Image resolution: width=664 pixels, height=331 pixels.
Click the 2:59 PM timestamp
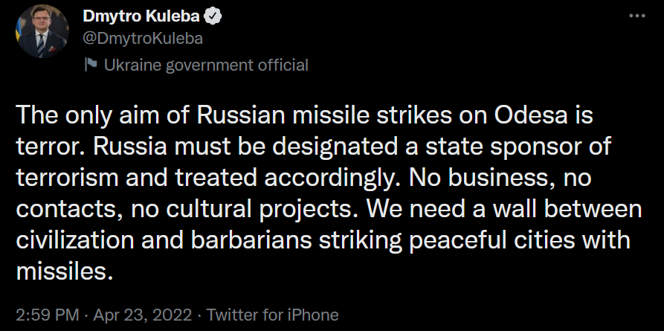click(48, 315)
